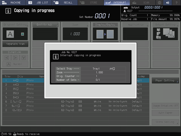181x136 pixels.
Task: Click the simplex to simplex page icon
Action: pyautogui.click(x=105, y=34)
